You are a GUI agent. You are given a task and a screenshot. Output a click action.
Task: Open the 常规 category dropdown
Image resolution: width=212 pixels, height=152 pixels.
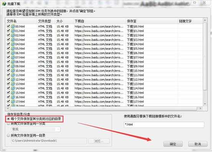coord(36,129)
